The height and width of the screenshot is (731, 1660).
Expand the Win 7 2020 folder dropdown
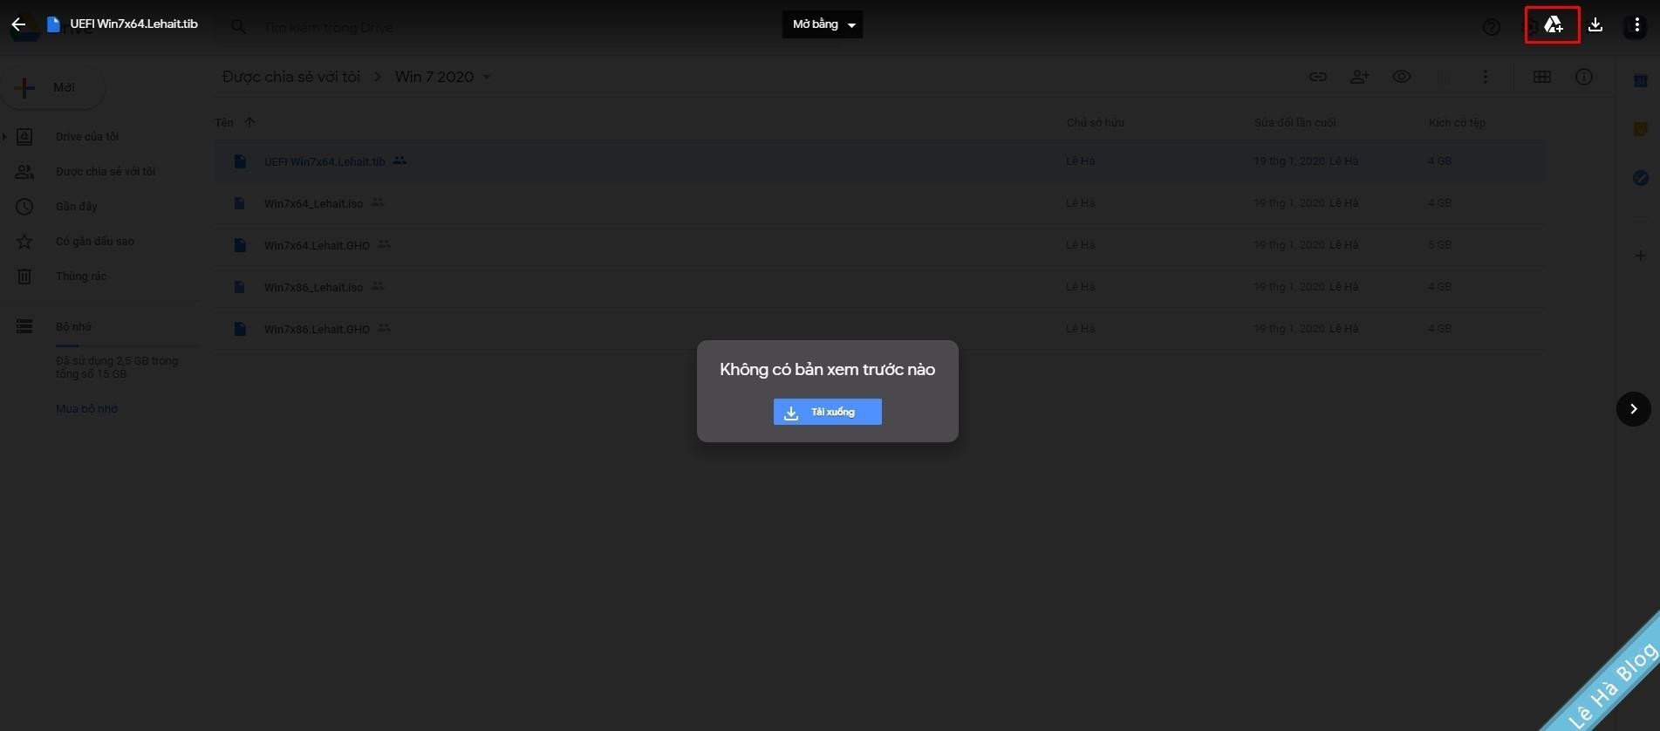[487, 77]
